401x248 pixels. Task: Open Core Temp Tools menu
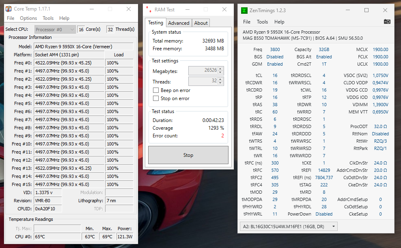pyautogui.click(x=48, y=18)
